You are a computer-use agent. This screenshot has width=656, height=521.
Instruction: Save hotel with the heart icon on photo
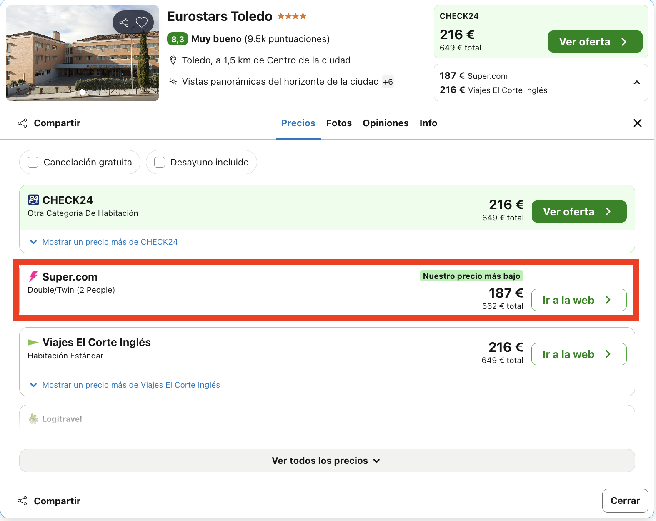coord(142,22)
